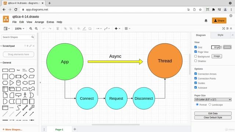Viewport: 235px width, 132px height.
Task: Open the Paper Size US-Letter dropdown
Action: coord(213,99)
